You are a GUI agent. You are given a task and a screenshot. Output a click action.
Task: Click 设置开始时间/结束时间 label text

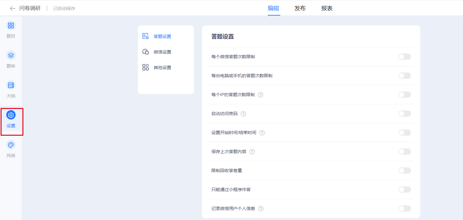coord(234,133)
